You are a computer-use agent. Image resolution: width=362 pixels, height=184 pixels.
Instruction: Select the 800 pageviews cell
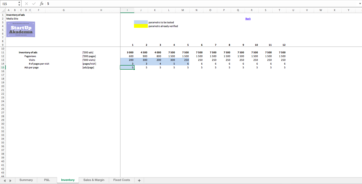(x=155, y=56)
